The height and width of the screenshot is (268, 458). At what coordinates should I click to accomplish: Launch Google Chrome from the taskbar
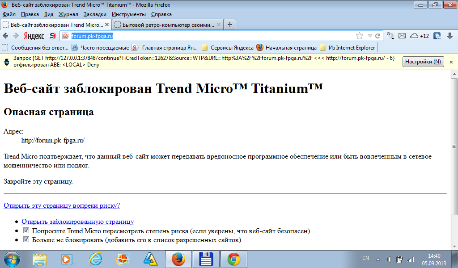[233, 259]
